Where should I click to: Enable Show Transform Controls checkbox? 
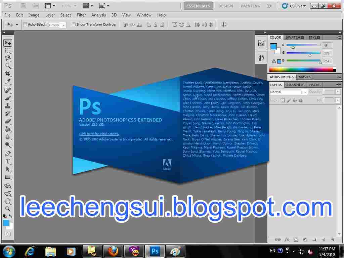pyautogui.click(x=74, y=25)
